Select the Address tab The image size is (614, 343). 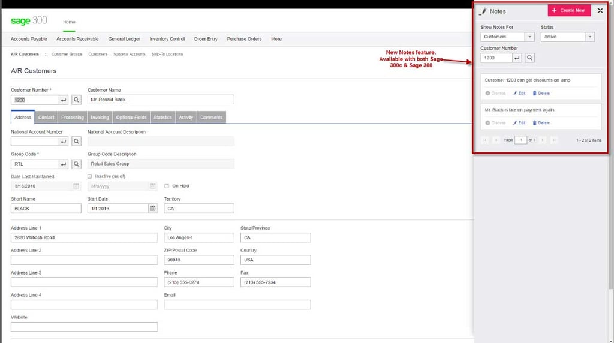[23, 118]
